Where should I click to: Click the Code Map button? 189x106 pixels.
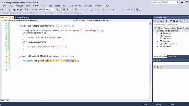point(127,9)
